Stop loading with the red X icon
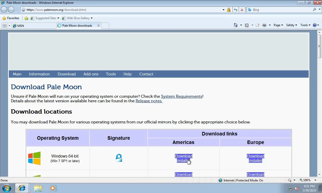 (x=242, y=10)
